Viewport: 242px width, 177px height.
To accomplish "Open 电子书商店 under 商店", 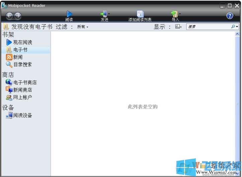I will (x=25, y=83).
